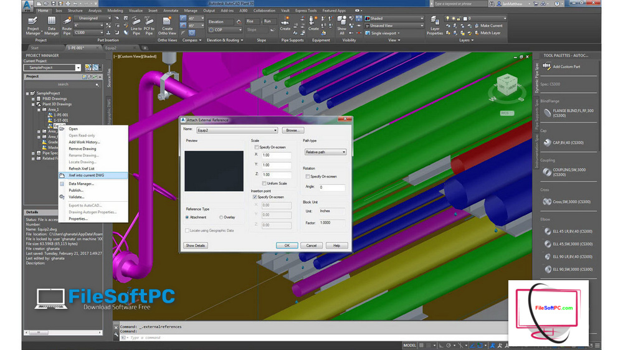Click search magnifier in Project Manager
The width and height of the screenshot is (623, 350).
click(97, 85)
